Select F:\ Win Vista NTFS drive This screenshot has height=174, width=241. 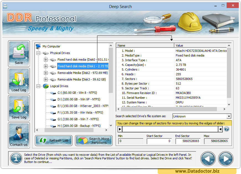coord(80,113)
